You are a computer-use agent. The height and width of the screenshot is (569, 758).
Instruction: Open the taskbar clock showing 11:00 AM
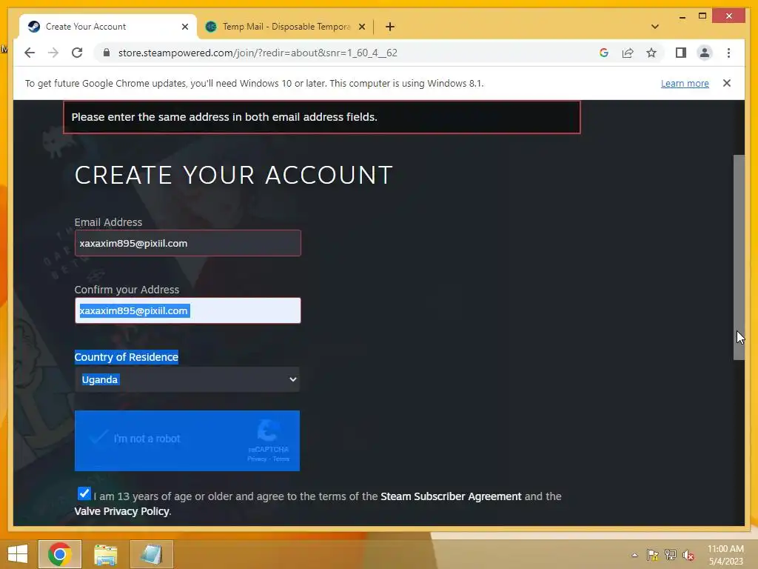coord(725,555)
